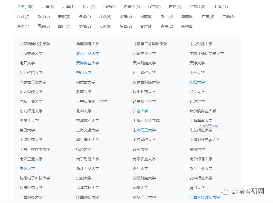This screenshot has width=273, height=203.
Task: Select 北京石油化工学院
Action: pyautogui.click(x=35, y=44)
